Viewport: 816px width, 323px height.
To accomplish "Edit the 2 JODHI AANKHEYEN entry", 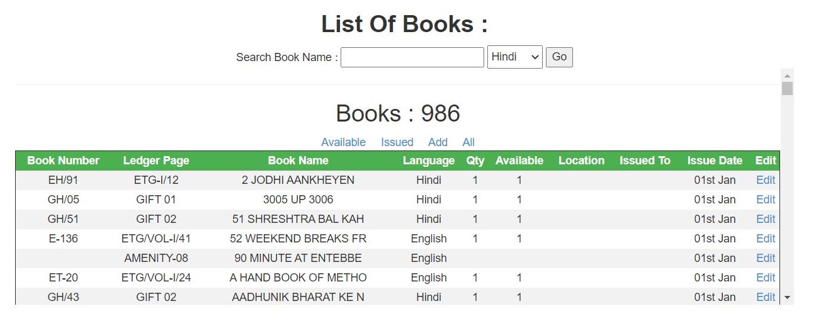I will pos(766,180).
